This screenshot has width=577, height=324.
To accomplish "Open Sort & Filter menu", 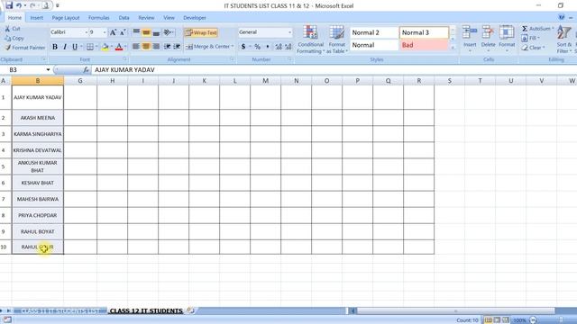I will [x=564, y=40].
